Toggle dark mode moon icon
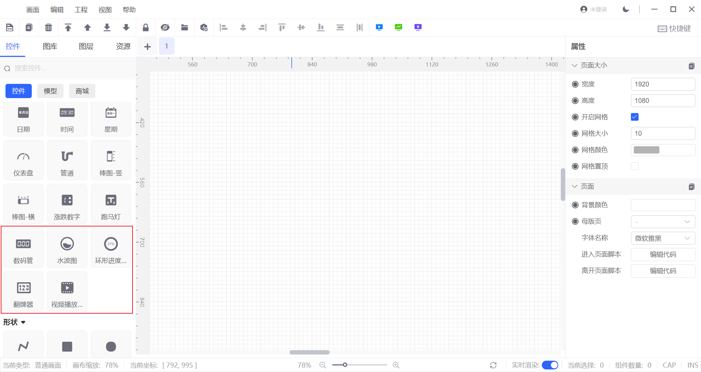Viewport: 701px width, 372px height. [626, 9]
